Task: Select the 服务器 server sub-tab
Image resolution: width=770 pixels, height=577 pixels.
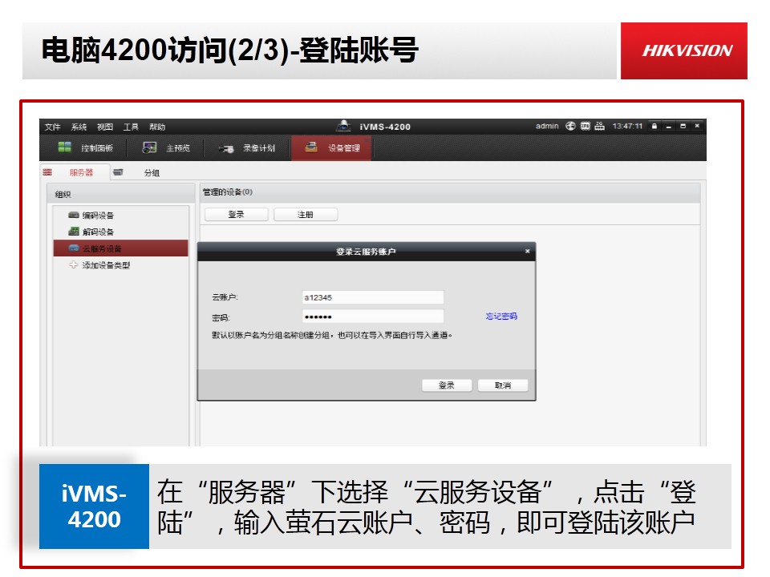Action: click(80, 172)
